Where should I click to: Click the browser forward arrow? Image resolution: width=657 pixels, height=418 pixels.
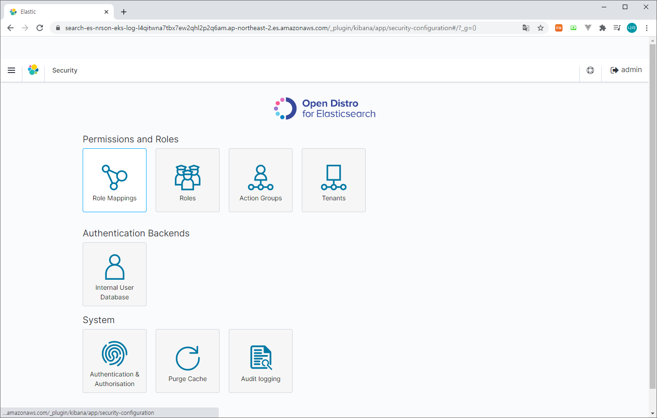pyautogui.click(x=25, y=28)
